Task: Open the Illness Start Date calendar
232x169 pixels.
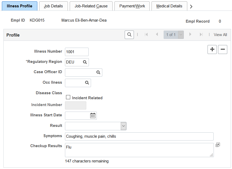Action: coord(93,116)
